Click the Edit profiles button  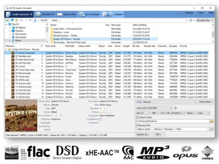[x=206, y=102]
